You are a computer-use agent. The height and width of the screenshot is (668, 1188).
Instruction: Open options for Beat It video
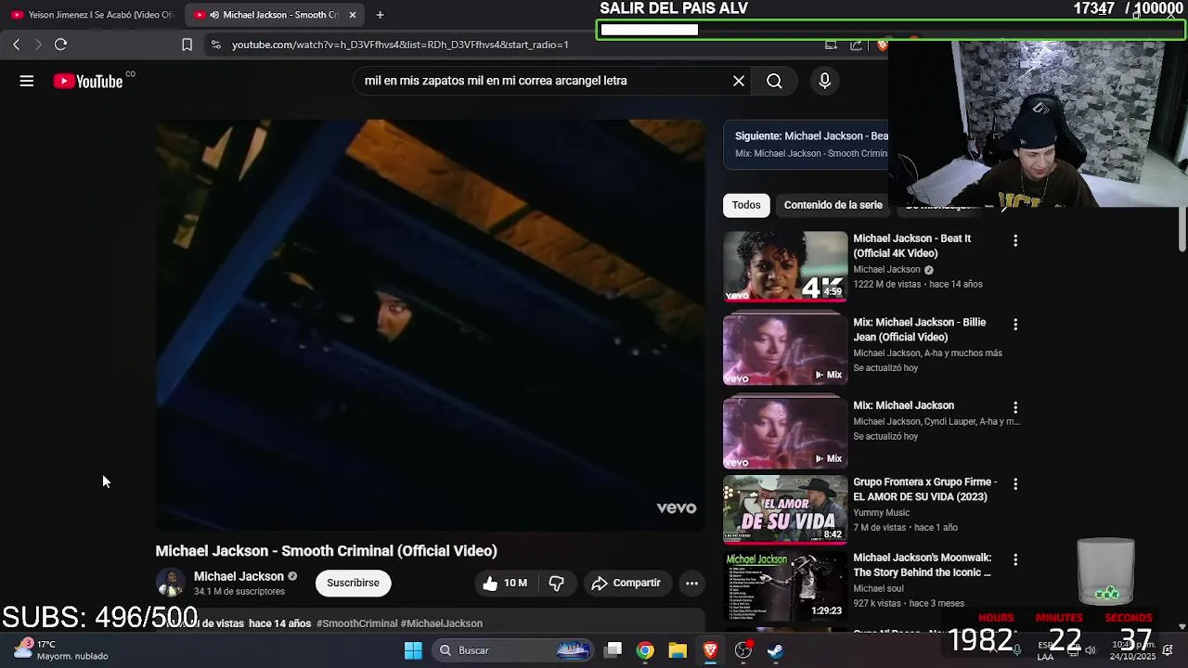pos(1015,240)
